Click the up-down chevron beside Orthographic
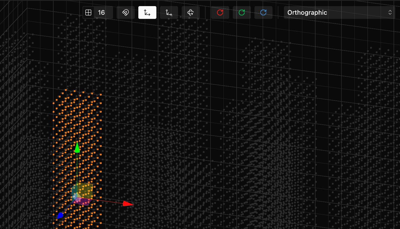The height and width of the screenshot is (229, 400). click(390, 12)
